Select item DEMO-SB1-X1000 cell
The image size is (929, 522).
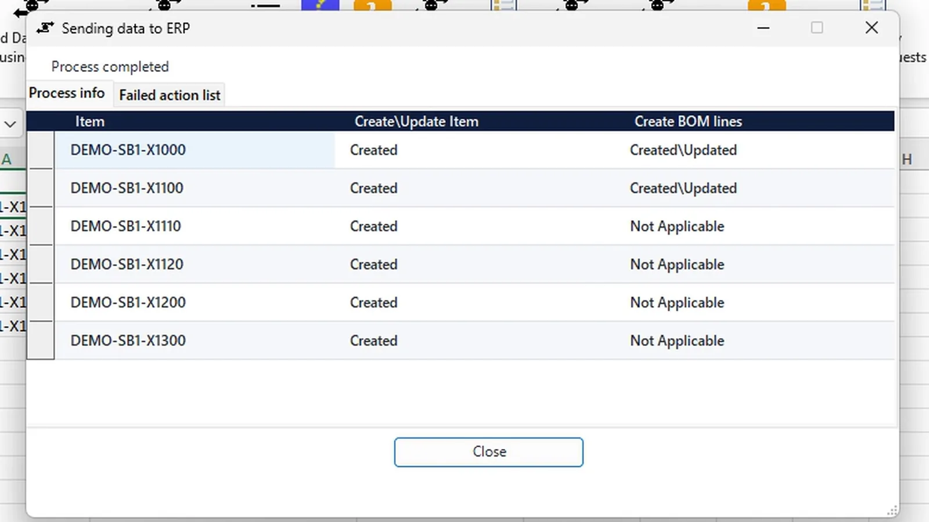tap(195, 150)
